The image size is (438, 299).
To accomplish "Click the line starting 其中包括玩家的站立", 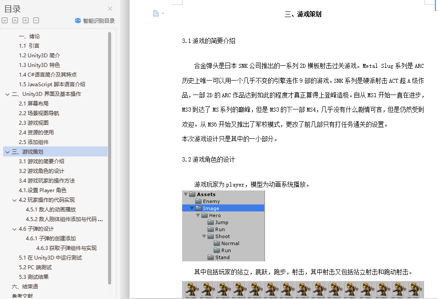I will click(x=303, y=272).
